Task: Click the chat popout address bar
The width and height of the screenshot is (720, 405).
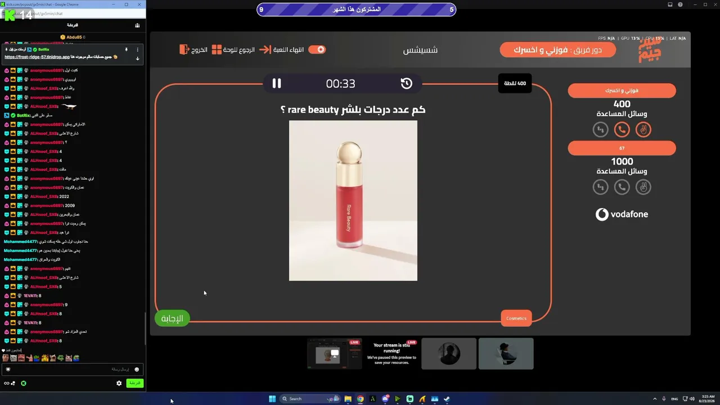Action: pos(73,13)
